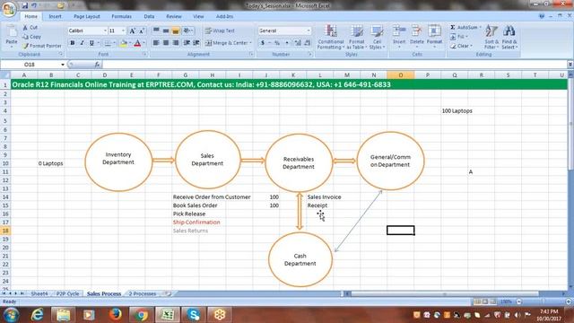Decrease indent
This screenshot has height=323, width=574.
[x=187, y=43]
